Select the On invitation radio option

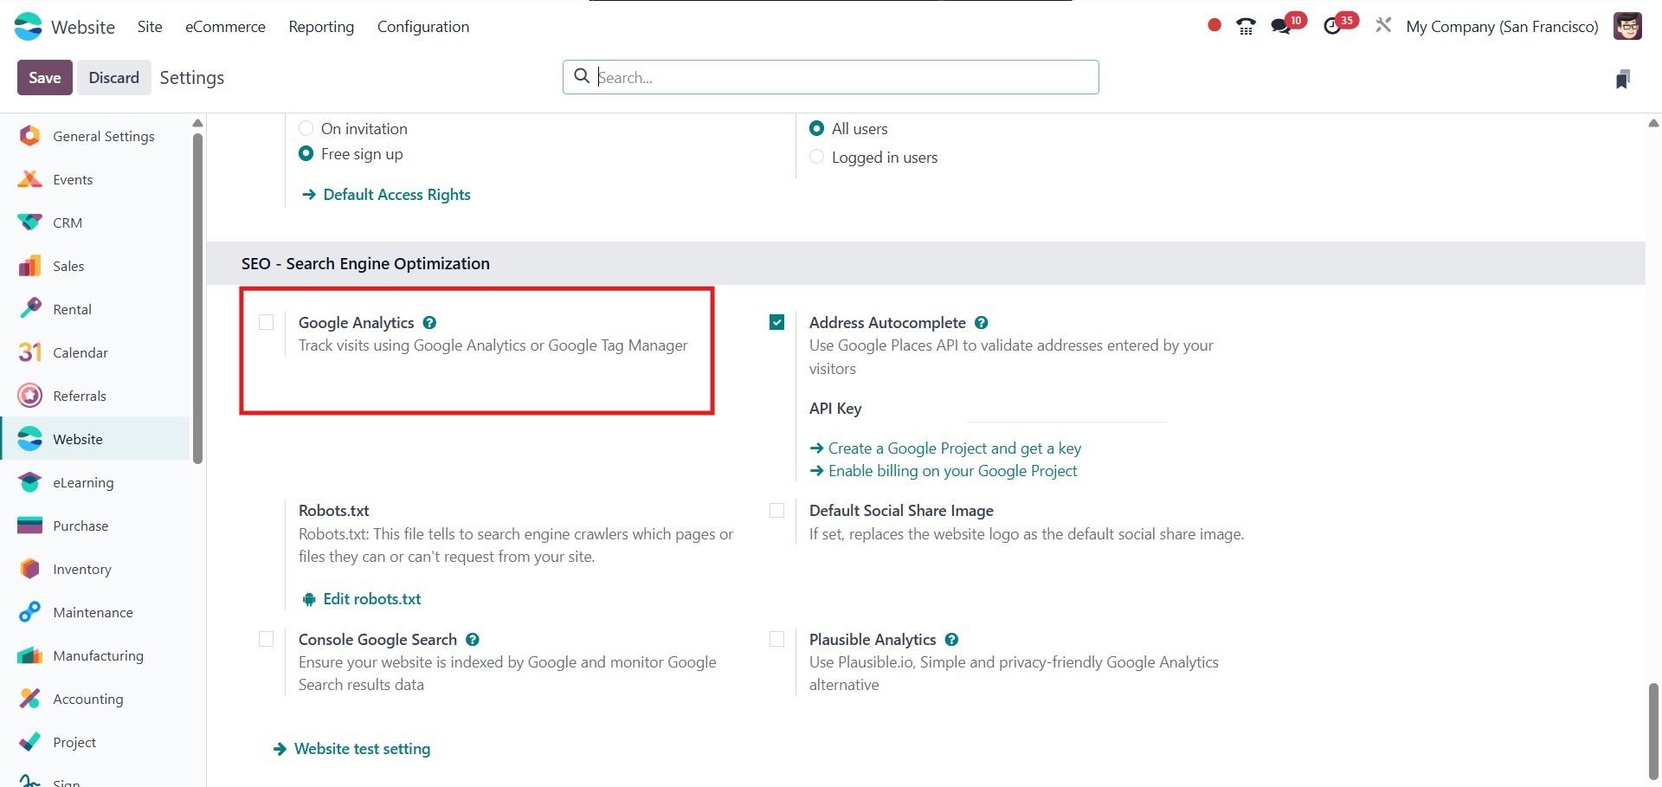tap(306, 128)
